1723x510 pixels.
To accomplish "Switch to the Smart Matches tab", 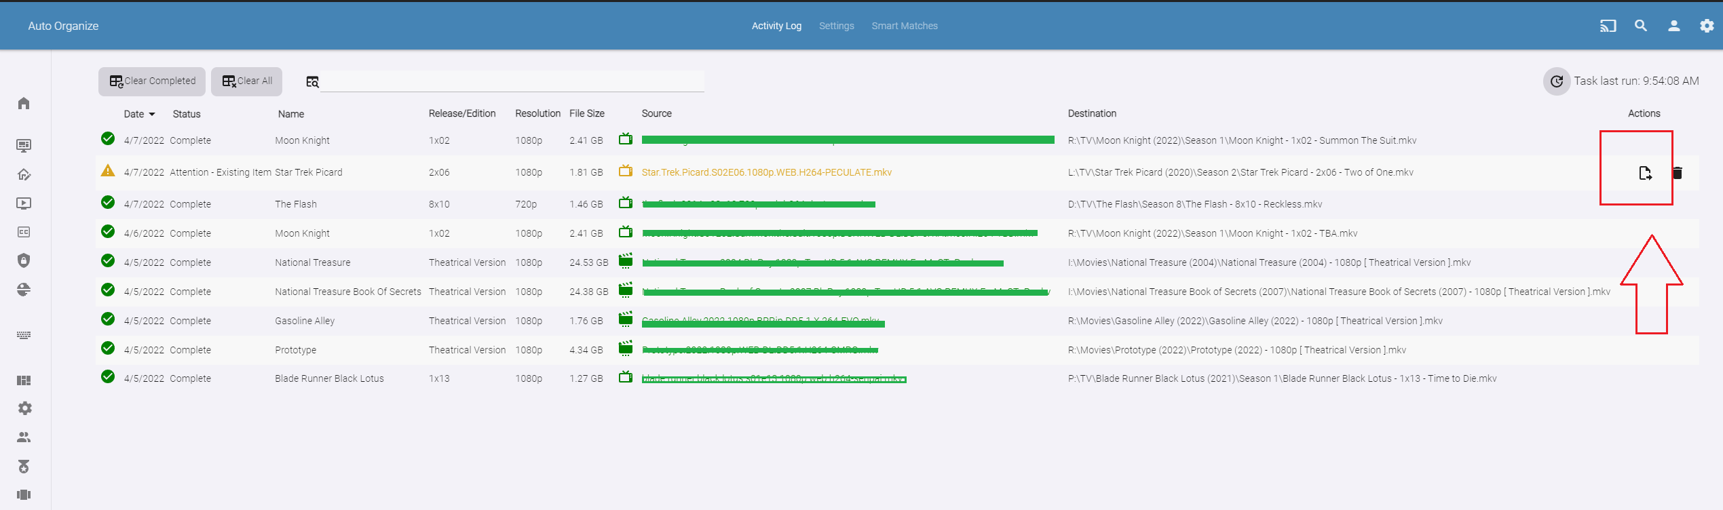I will pos(904,26).
